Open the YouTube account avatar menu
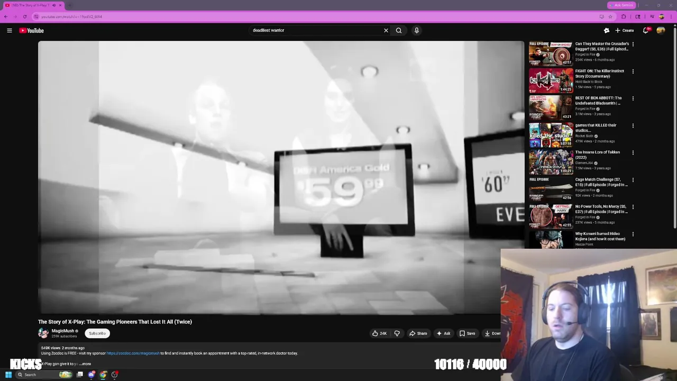The image size is (677, 381). point(661,31)
